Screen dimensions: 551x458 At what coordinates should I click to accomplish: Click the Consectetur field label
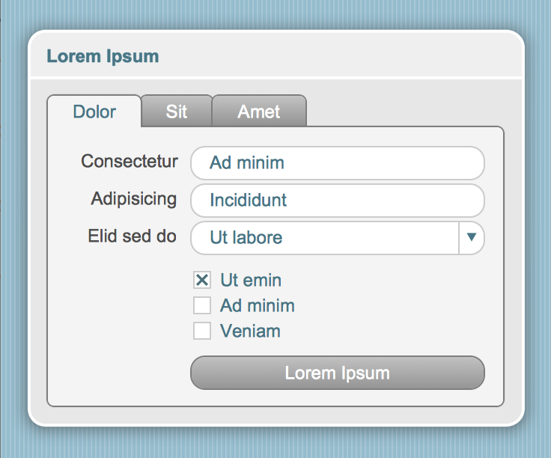[130, 162]
